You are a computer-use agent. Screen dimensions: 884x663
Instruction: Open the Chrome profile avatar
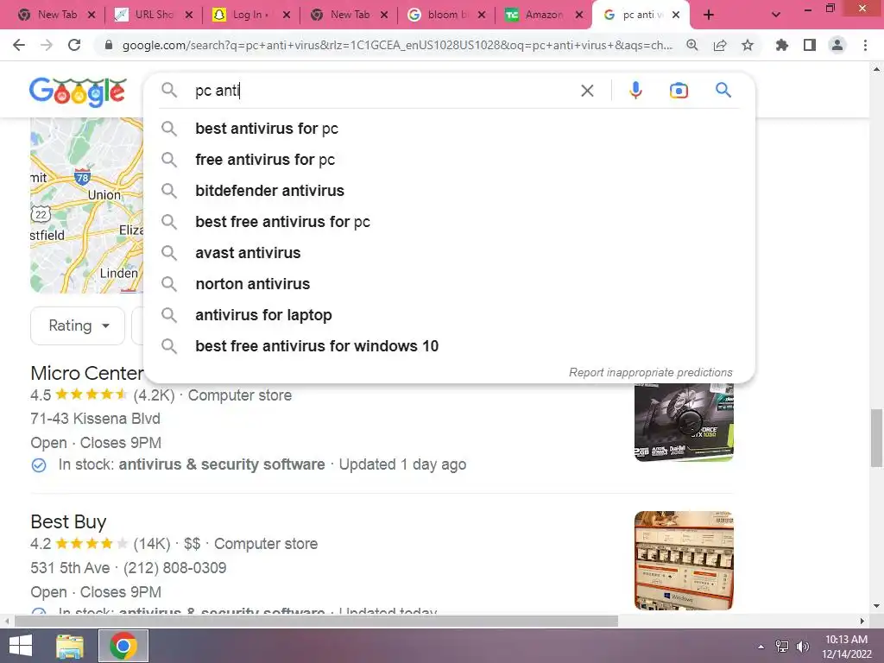click(837, 45)
